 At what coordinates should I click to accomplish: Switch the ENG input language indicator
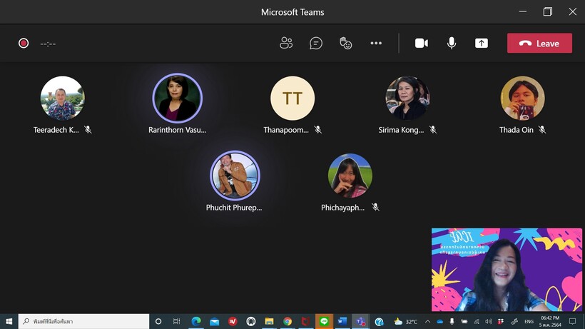[x=529, y=322]
